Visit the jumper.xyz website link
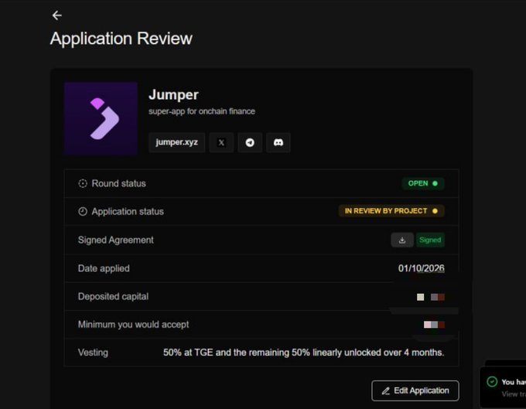 pos(177,142)
